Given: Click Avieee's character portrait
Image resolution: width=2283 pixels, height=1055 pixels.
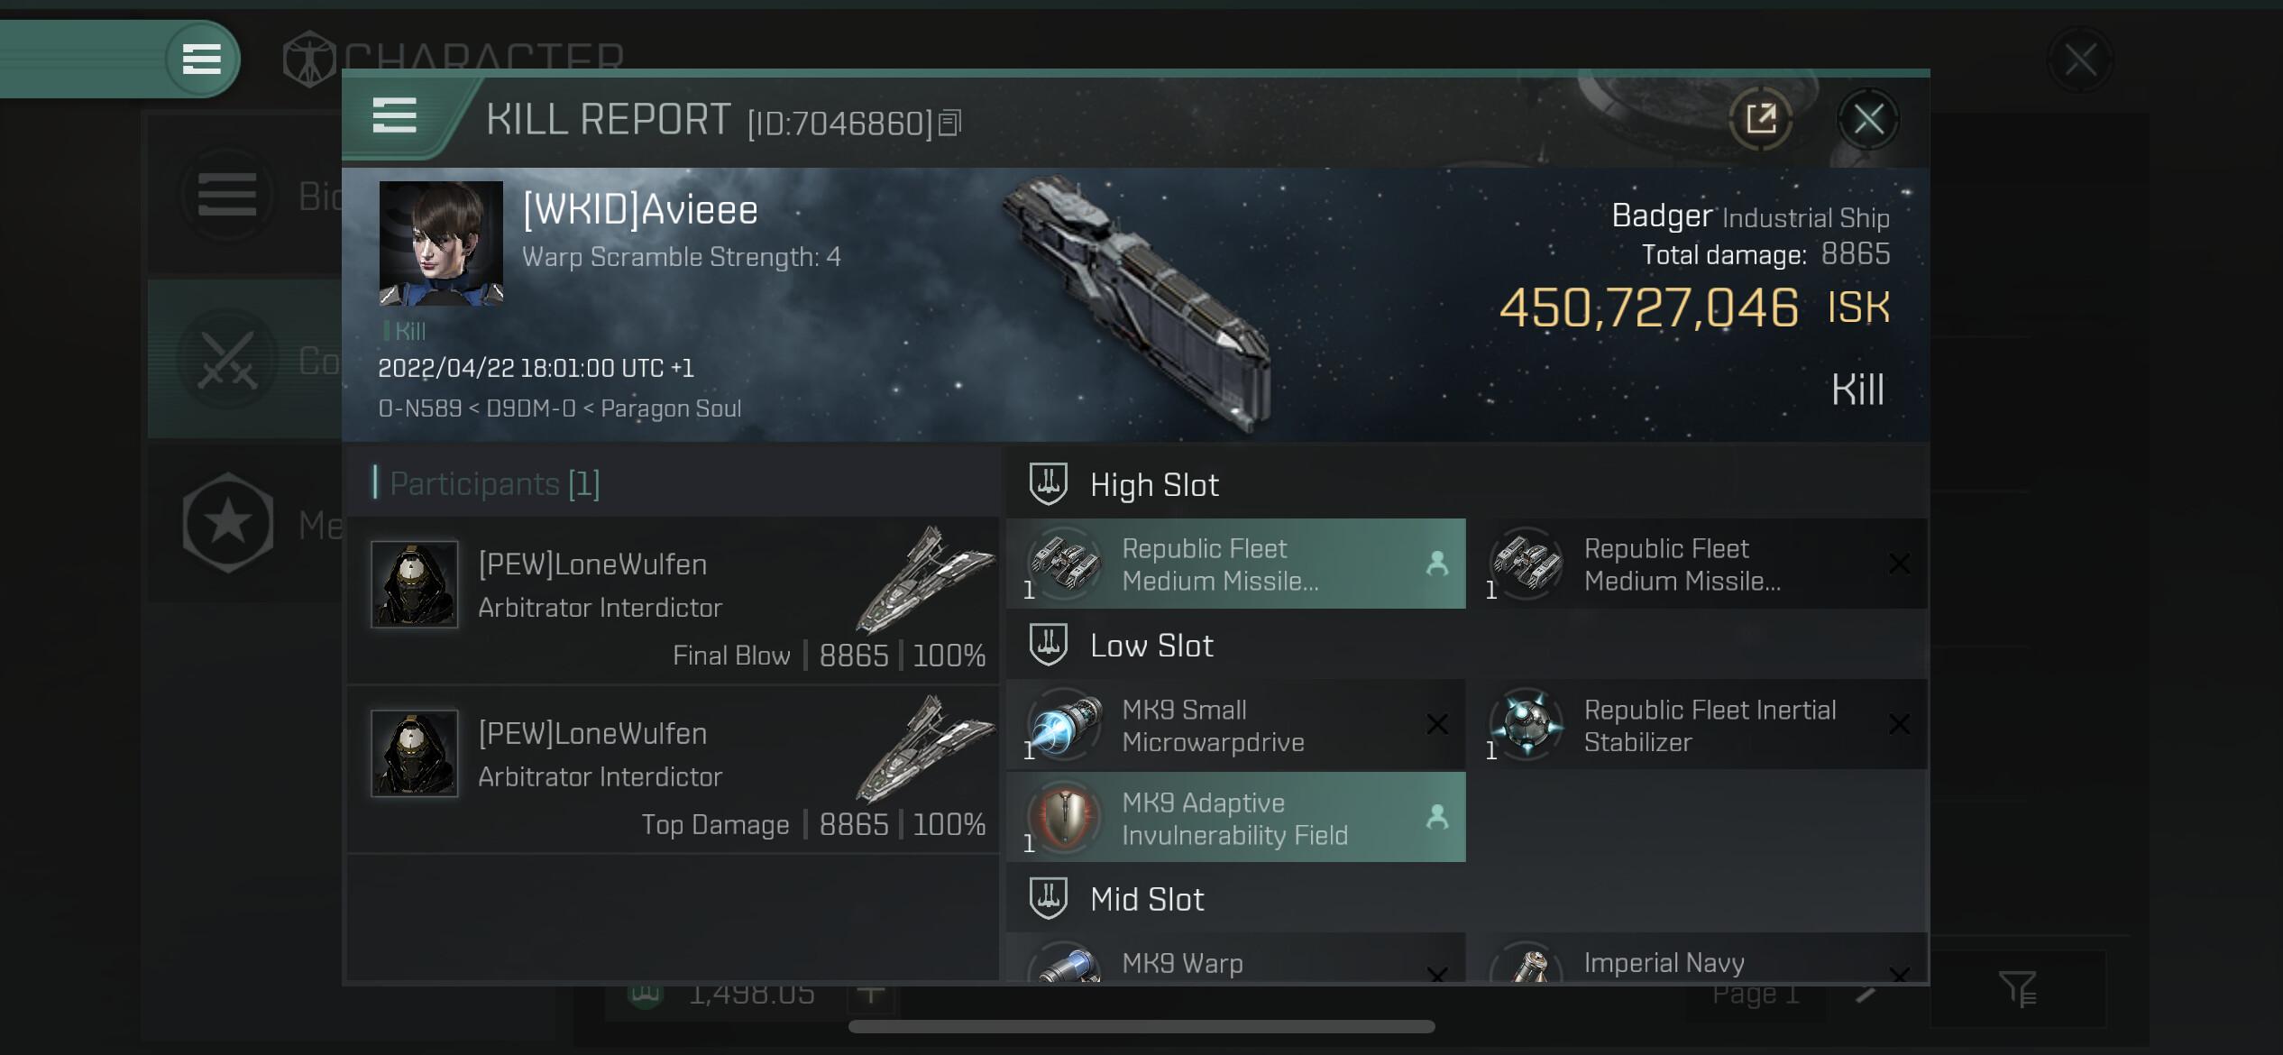Looking at the screenshot, I should [x=441, y=243].
